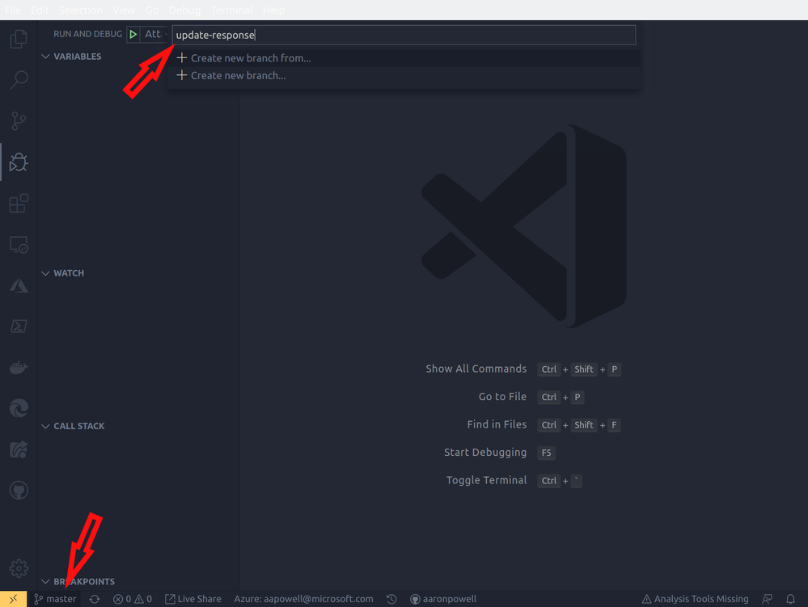
Task: Open the Terminal menu
Action: [x=232, y=11]
